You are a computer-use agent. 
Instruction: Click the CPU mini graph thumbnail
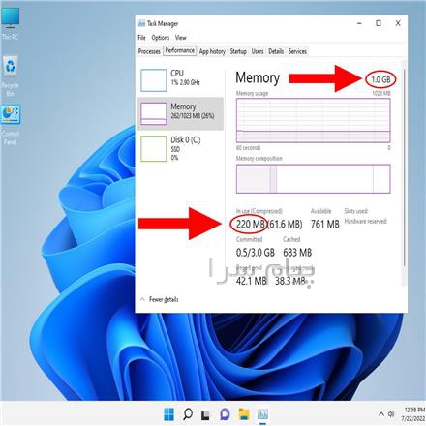(x=154, y=80)
